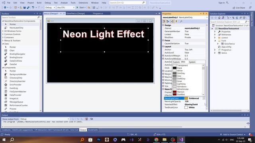Open Show output from Debug dropdown

[x=44, y=119]
